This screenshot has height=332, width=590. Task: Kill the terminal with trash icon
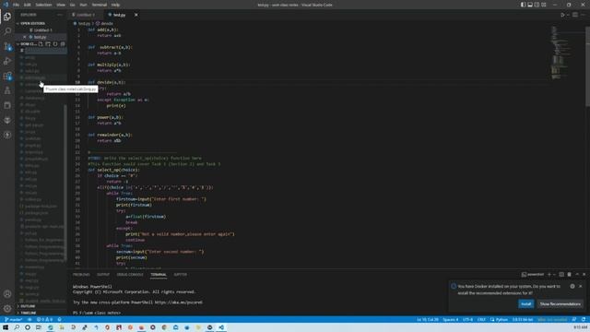570,275
